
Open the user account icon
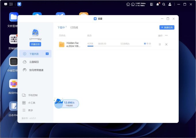pos(170,4)
